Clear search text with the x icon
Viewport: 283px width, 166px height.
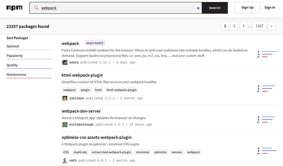(x=198, y=8)
